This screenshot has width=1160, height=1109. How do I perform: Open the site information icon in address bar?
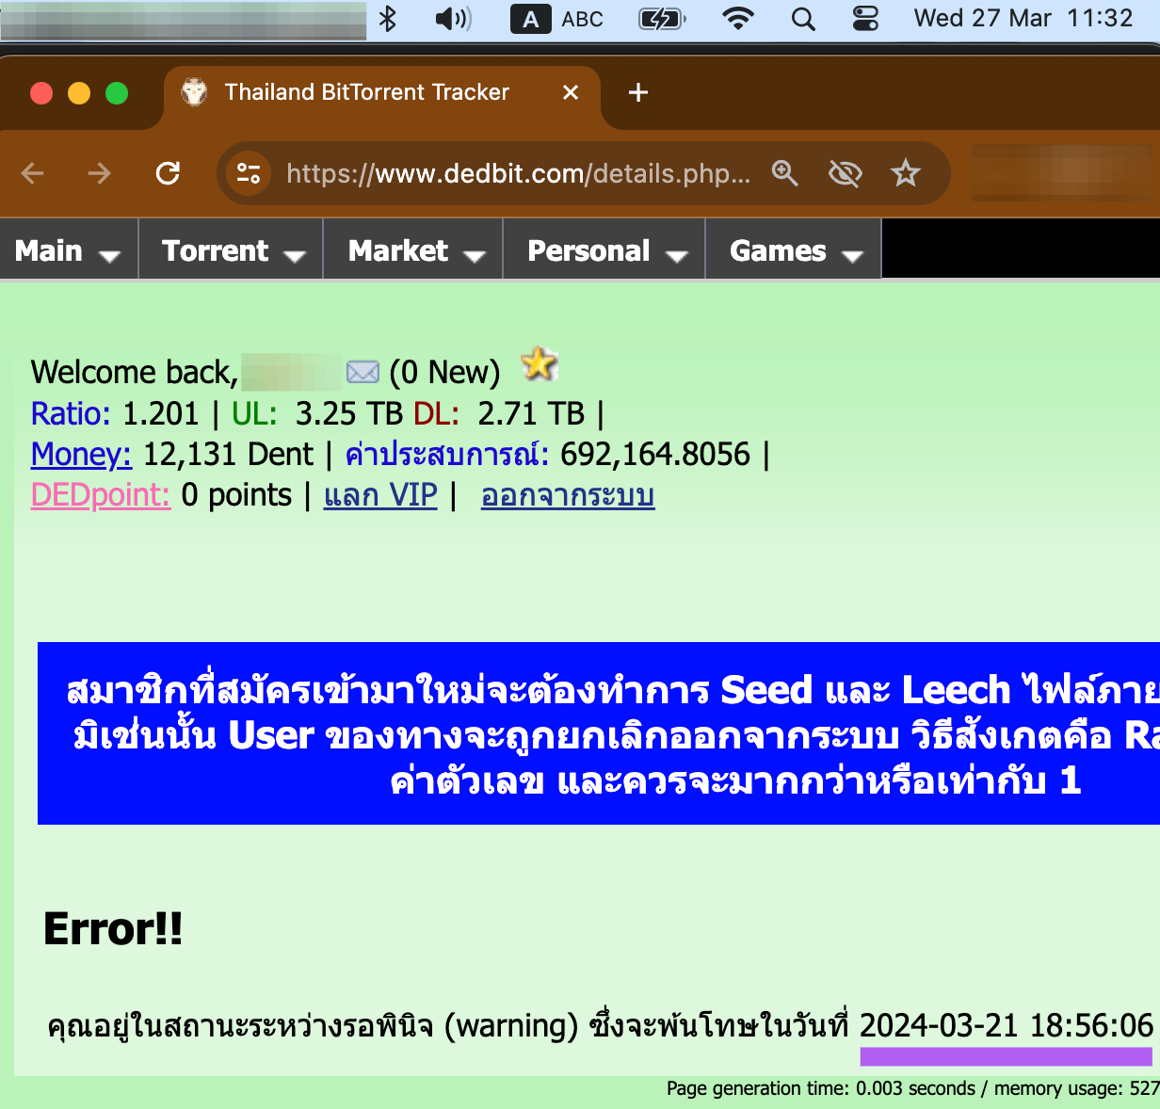coord(249,173)
